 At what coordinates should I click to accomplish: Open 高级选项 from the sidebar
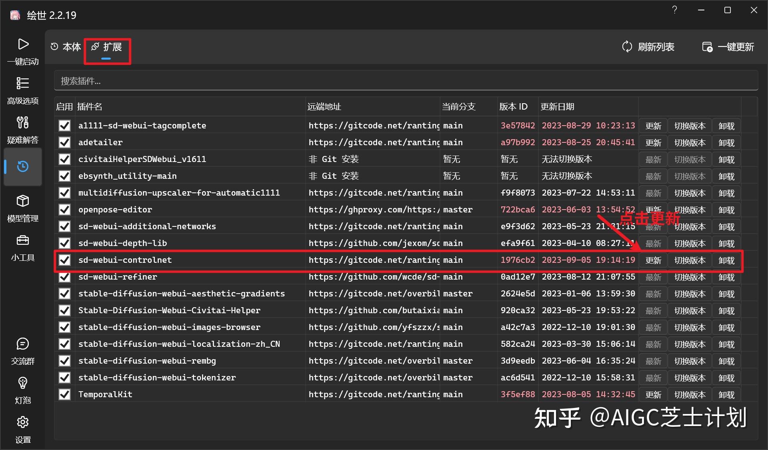[x=23, y=84]
